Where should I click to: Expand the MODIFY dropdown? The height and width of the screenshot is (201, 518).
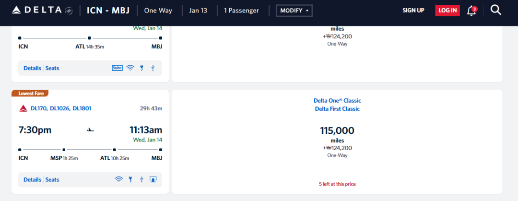click(x=294, y=11)
